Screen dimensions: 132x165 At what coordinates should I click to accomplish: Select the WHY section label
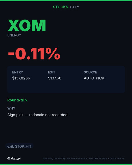click(11, 108)
